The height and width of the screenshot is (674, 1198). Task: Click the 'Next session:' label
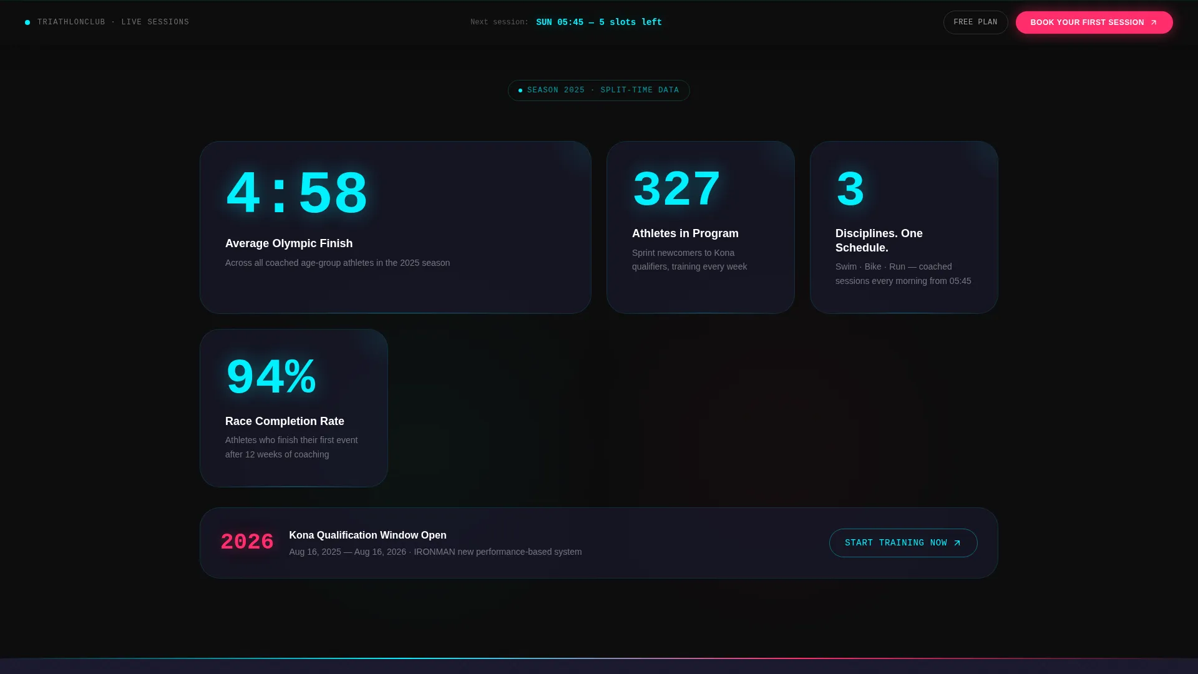coord(499,22)
